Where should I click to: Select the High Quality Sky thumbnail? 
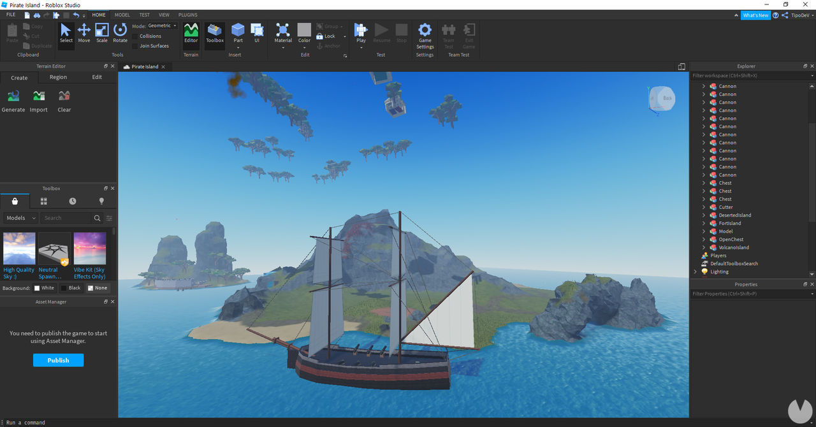(19, 249)
